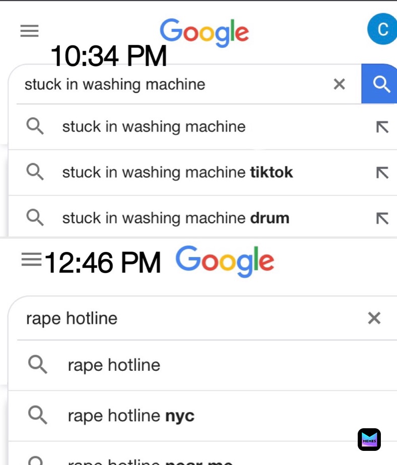Tap arrow icon beside the drum suggestion
Screen dimensions: 397x465
coord(382,218)
